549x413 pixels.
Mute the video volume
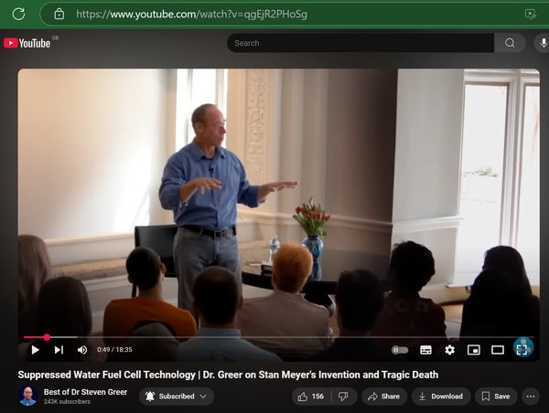point(82,350)
